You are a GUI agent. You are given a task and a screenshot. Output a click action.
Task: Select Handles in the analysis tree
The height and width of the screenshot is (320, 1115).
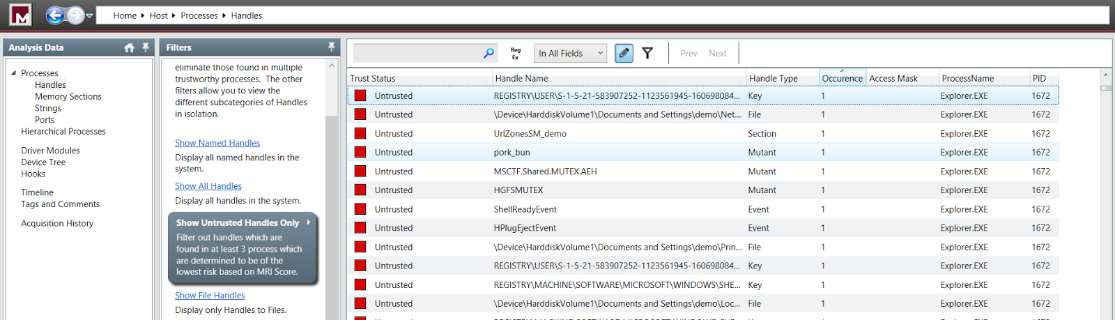50,85
